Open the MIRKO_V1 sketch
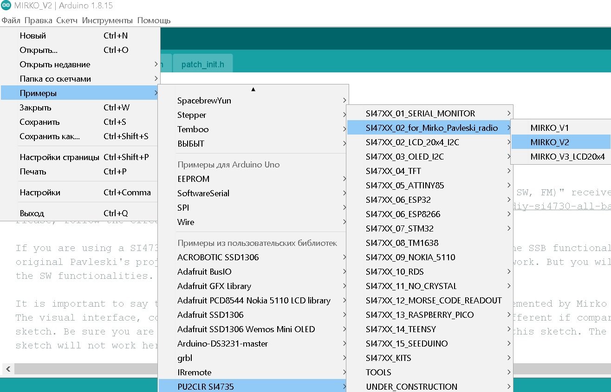Image resolution: width=611 pixels, height=392 pixels. point(561,128)
